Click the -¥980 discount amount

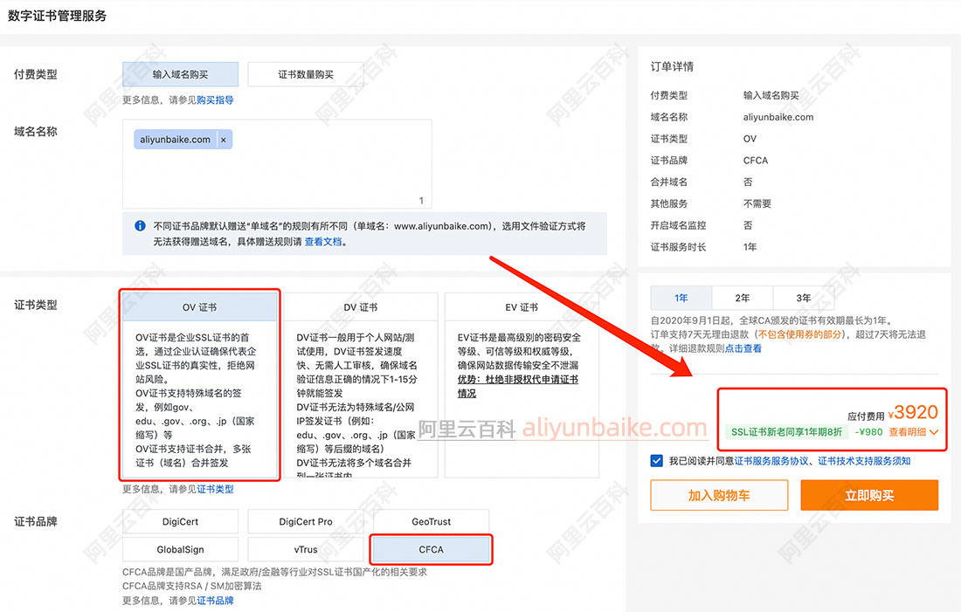point(869,432)
